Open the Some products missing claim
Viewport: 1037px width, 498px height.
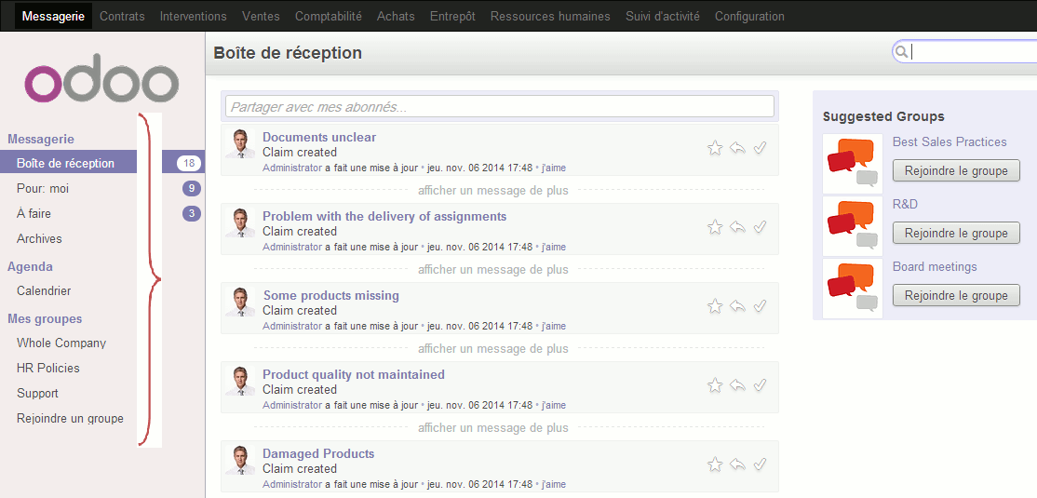[x=331, y=296]
